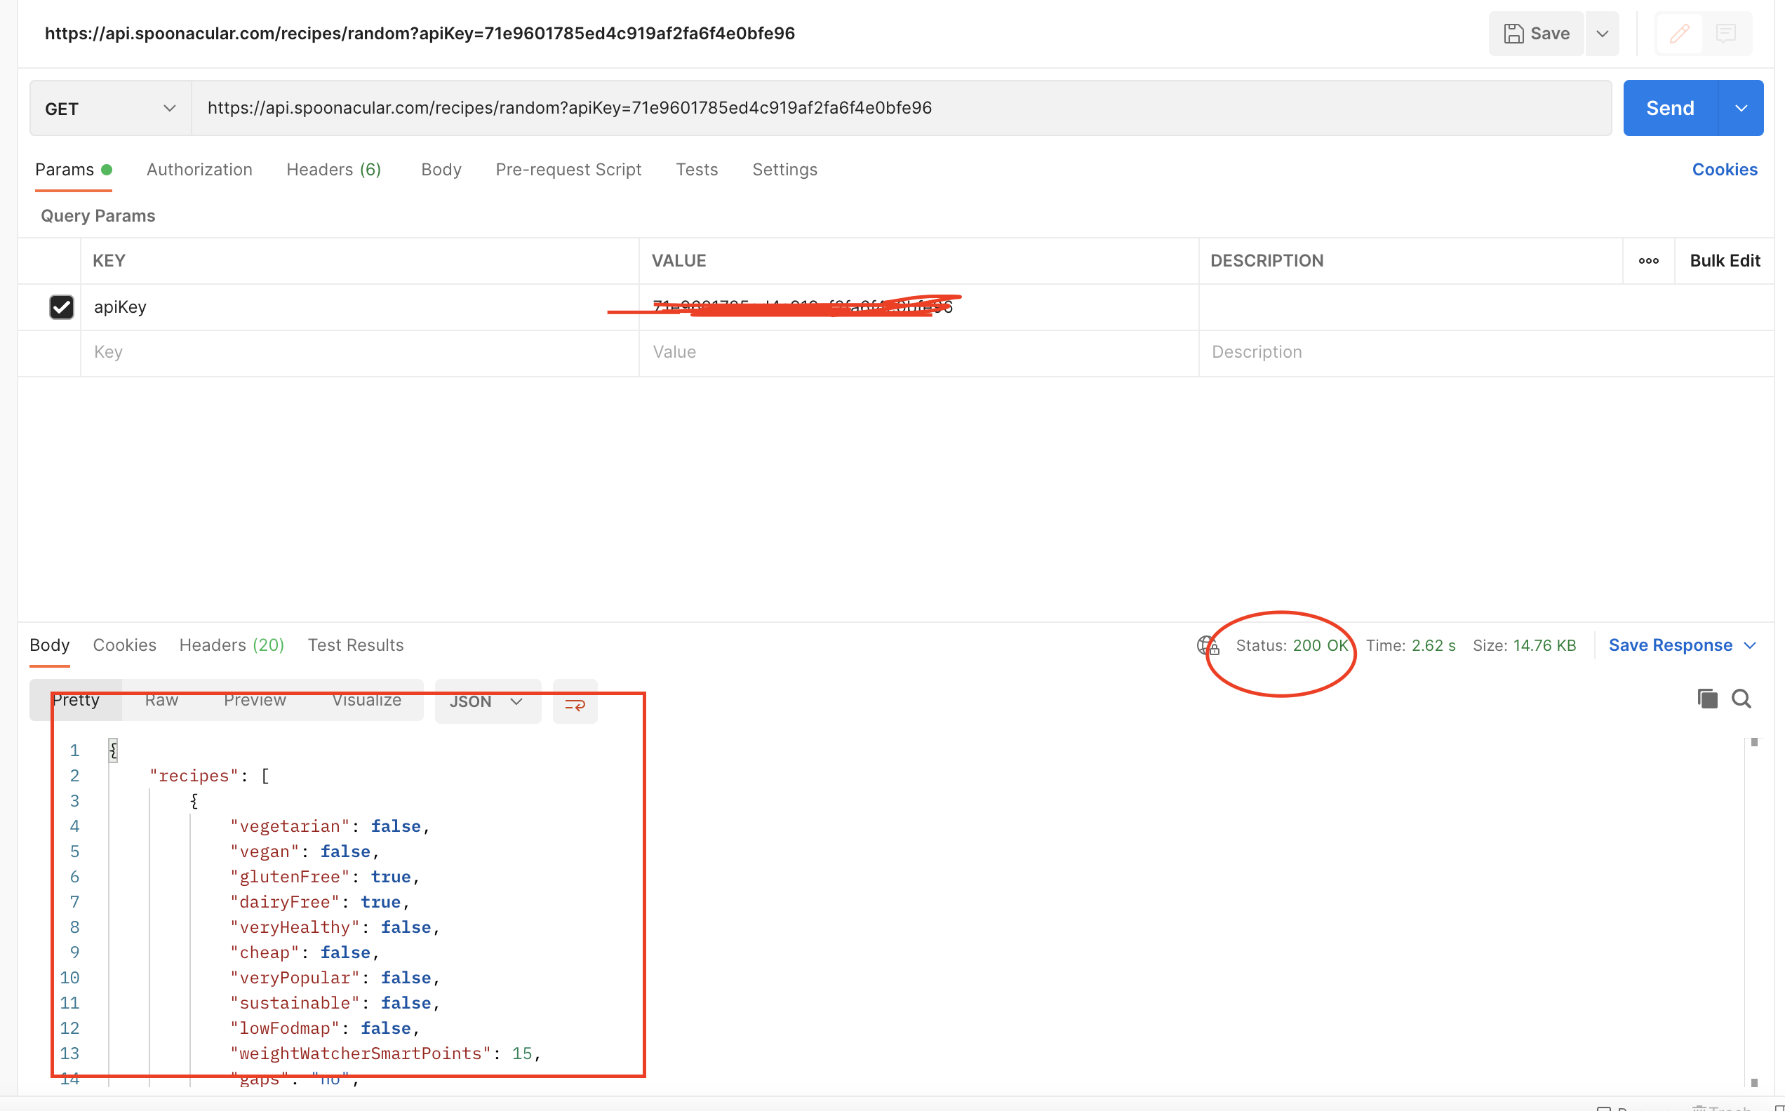Screen dimensions: 1785x1111
Task: Expand the Save Response chevron
Action: point(1750,646)
